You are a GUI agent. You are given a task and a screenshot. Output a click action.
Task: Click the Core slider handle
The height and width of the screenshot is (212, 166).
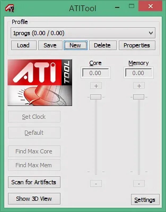tap(96, 97)
